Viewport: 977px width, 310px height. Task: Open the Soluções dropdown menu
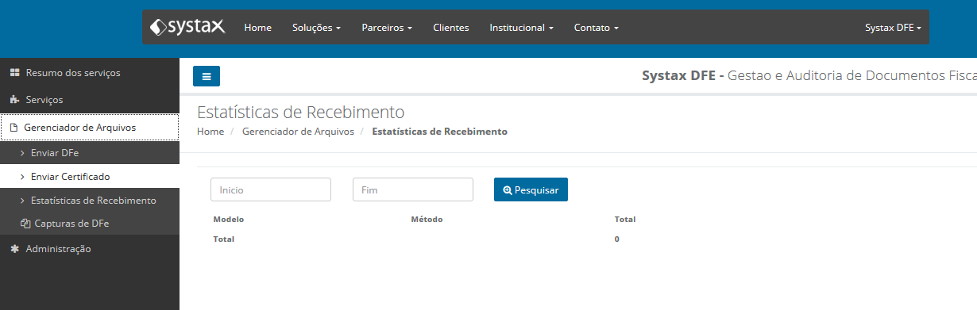[316, 27]
